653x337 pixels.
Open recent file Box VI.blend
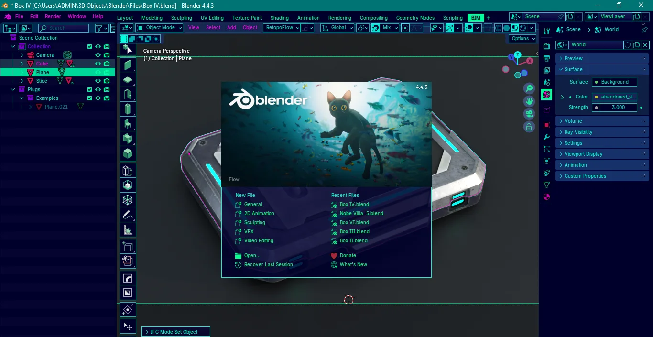click(354, 223)
